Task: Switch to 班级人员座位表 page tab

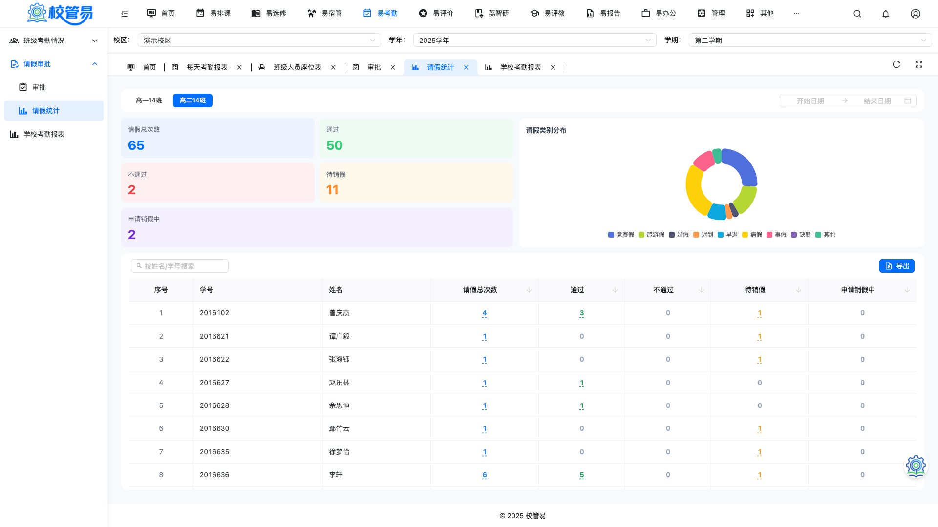Action: (x=290, y=67)
